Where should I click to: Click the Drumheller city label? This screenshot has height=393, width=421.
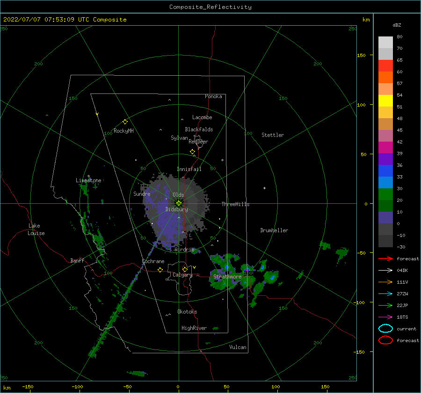click(274, 230)
